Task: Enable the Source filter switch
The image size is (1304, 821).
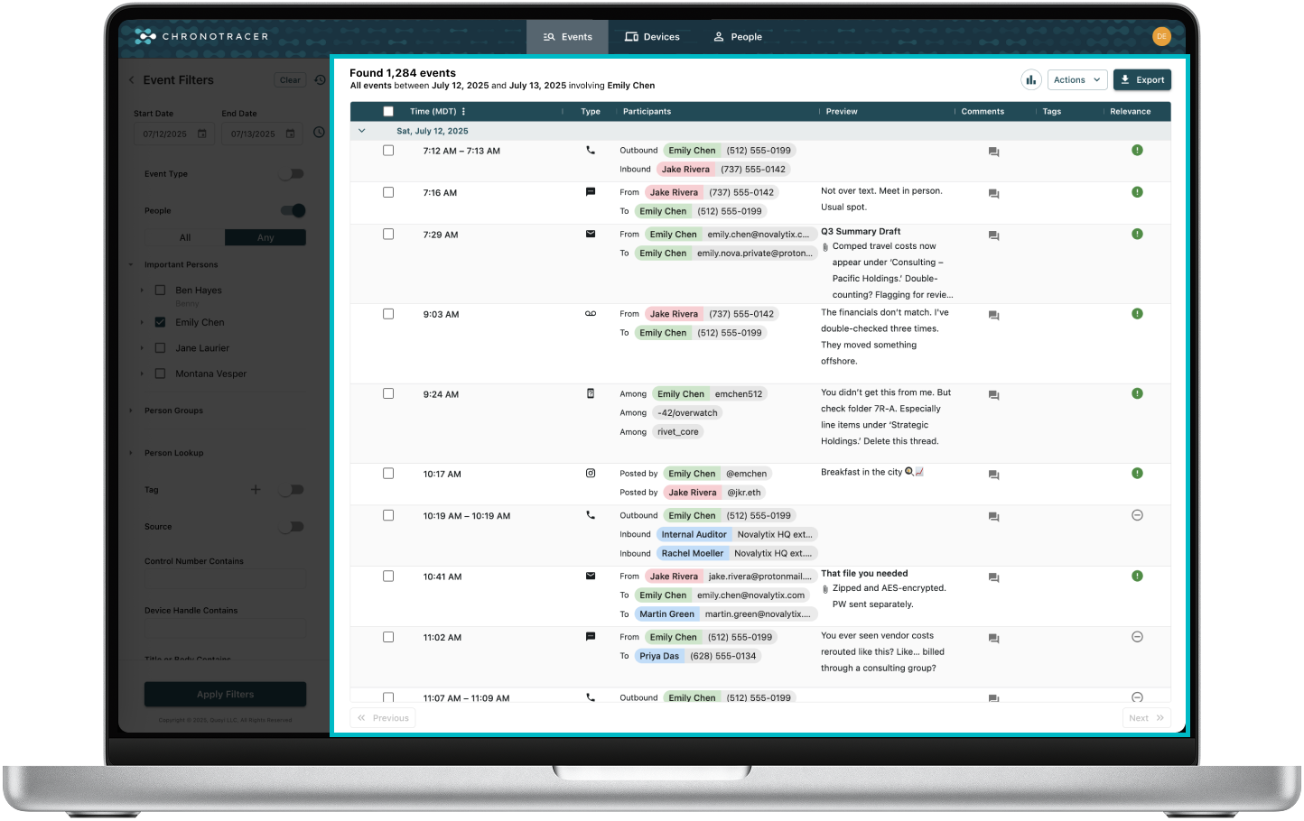Action: 292,527
